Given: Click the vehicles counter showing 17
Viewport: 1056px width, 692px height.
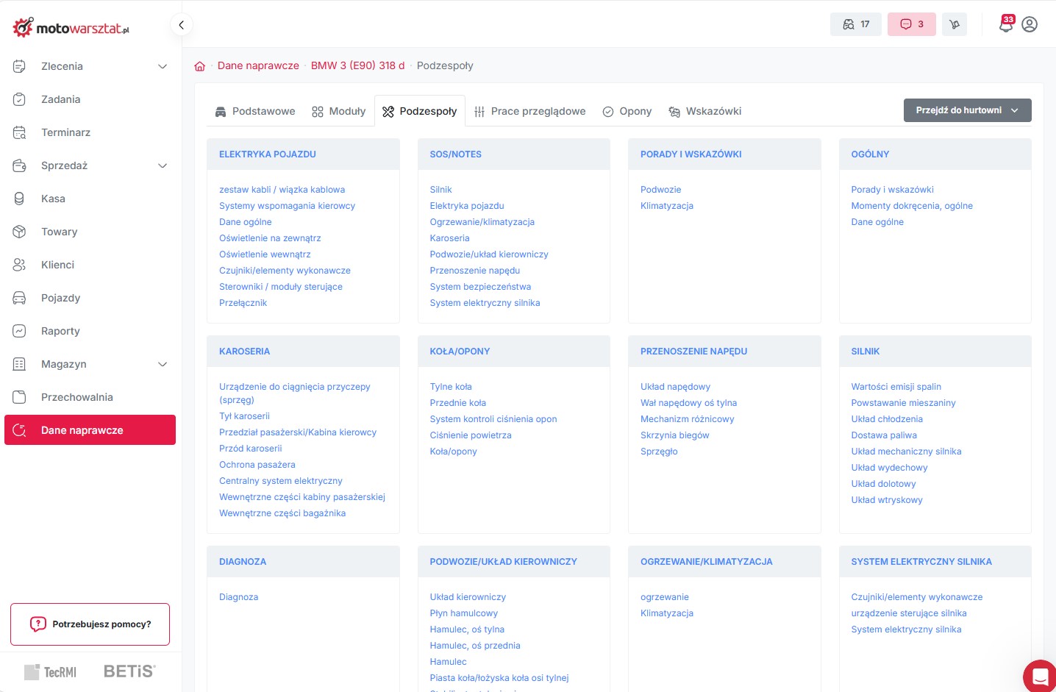Looking at the screenshot, I should 856,24.
